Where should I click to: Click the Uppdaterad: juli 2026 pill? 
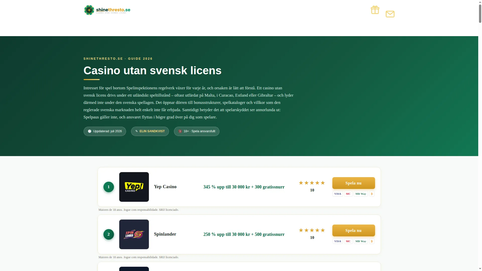point(105,131)
